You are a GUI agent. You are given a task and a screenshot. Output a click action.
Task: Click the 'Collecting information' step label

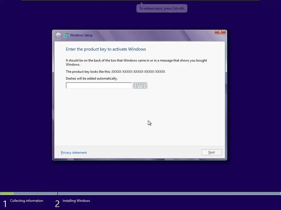pos(27,201)
